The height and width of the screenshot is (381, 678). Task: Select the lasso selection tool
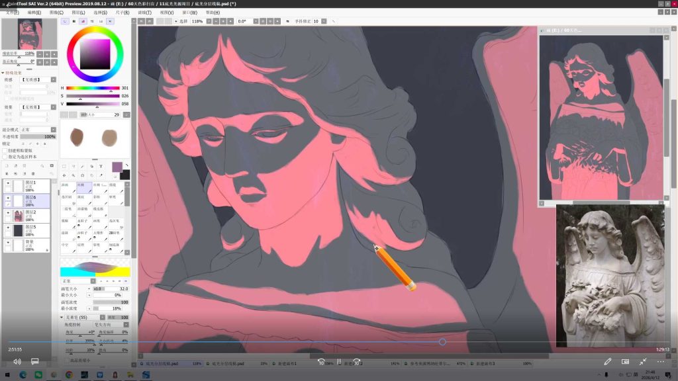tap(73, 166)
